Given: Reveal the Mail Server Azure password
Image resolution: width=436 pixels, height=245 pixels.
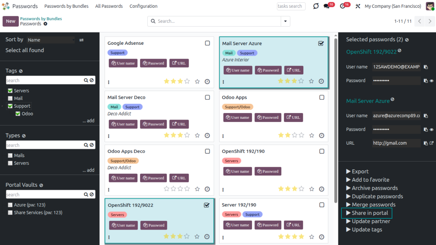Looking at the screenshot, I should click(431, 130).
